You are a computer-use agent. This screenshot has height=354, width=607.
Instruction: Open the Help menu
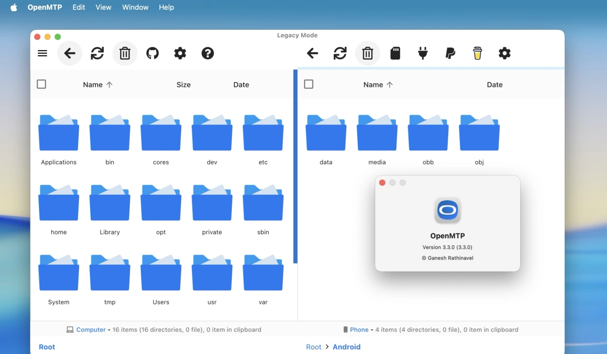pyautogui.click(x=166, y=7)
